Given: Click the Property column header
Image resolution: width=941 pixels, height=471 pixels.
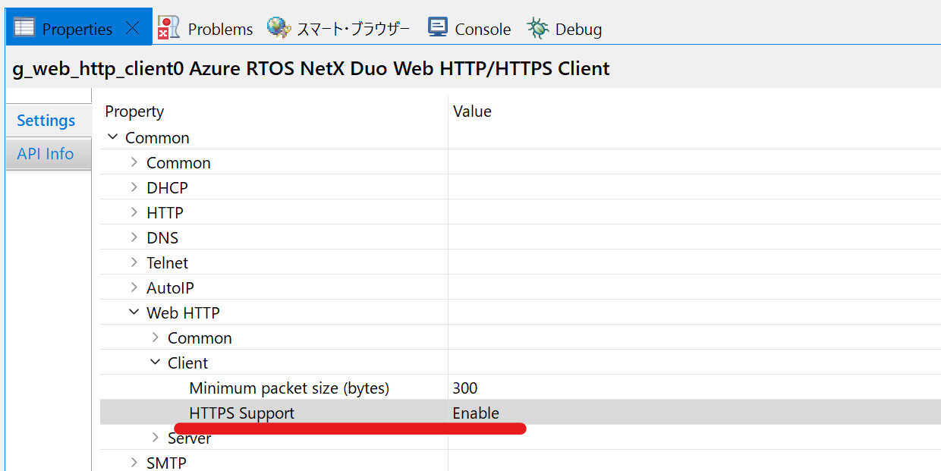Looking at the screenshot, I should pyautogui.click(x=134, y=111).
